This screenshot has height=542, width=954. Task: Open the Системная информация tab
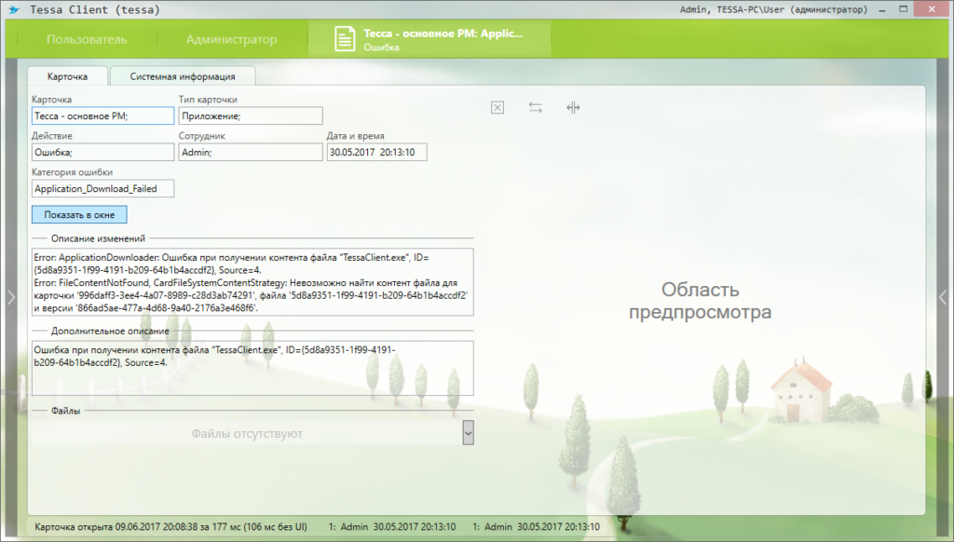click(x=182, y=76)
